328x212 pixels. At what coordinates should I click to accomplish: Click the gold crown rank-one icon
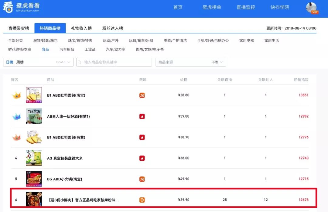[16, 95]
